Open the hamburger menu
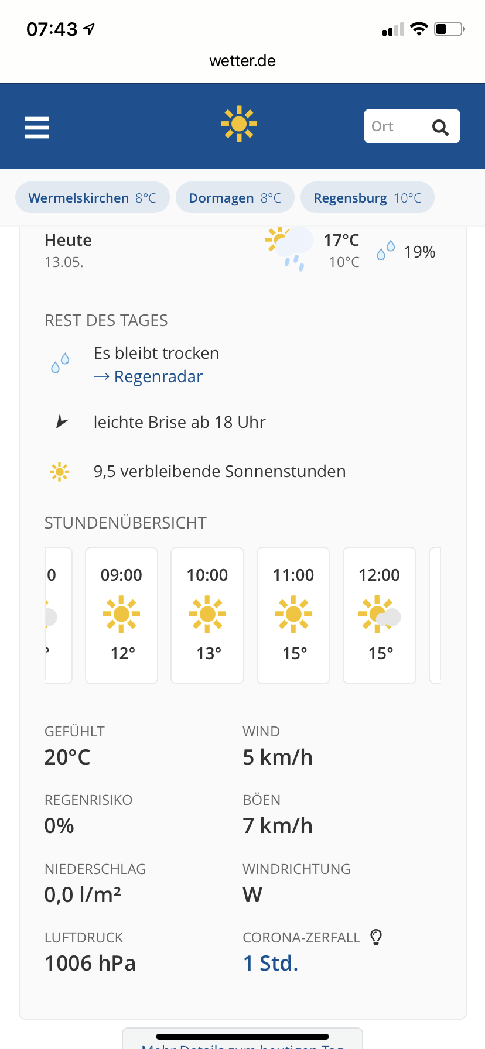This screenshot has height=1049, width=485. point(37,127)
